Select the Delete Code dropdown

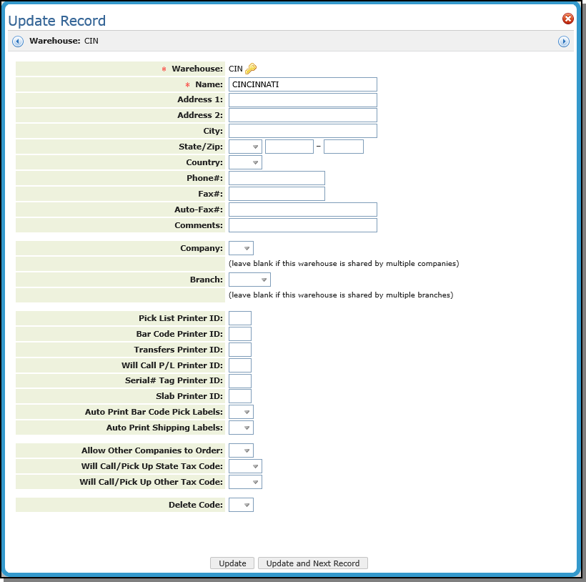pyautogui.click(x=241, y=505)
